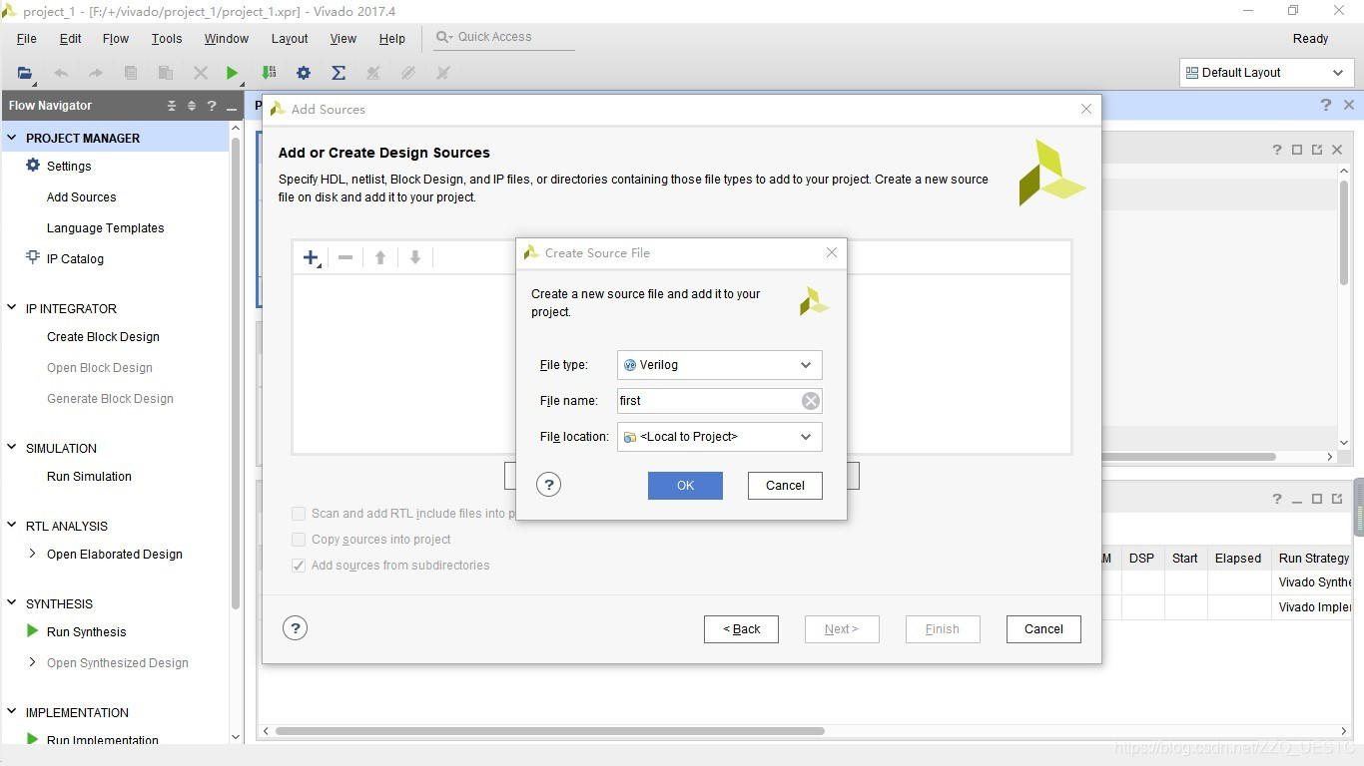Viewport: 1364px width, 766px height.
Task: Toggle Copy sources into project checkbox
Action: [x=299, y=540]
